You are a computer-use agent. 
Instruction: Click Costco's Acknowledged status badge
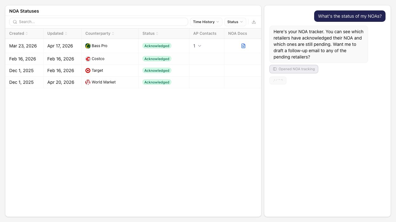(x=157, y=59)
